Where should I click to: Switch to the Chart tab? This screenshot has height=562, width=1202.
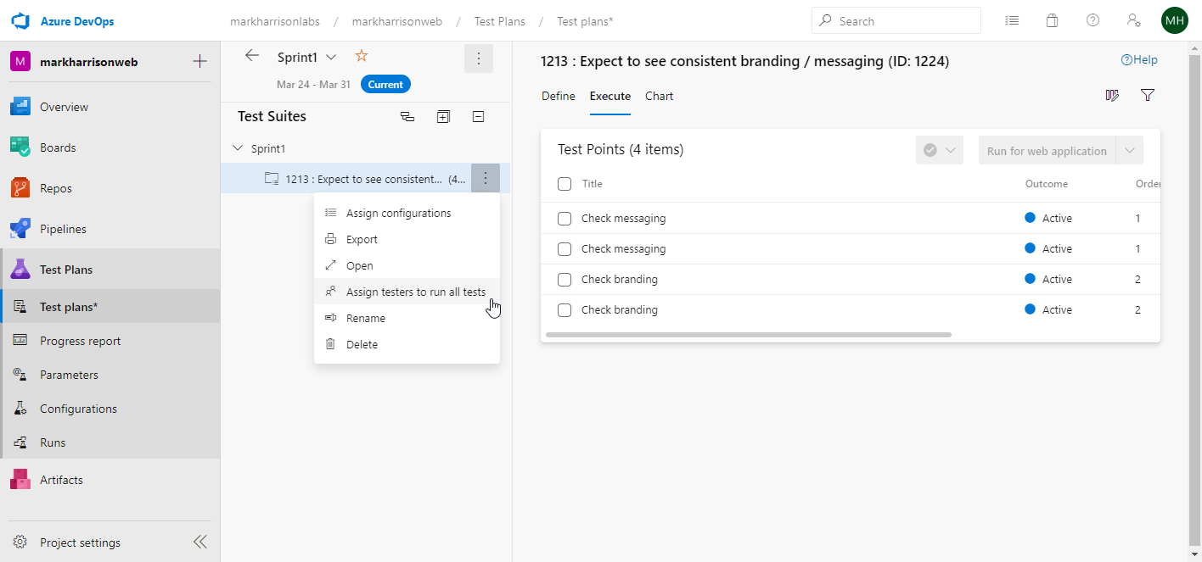(659, 97)
